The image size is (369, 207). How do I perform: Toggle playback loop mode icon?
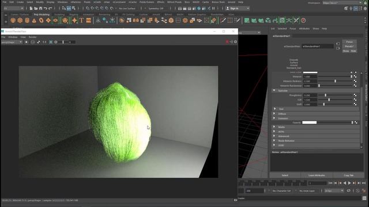click(348, 190)
